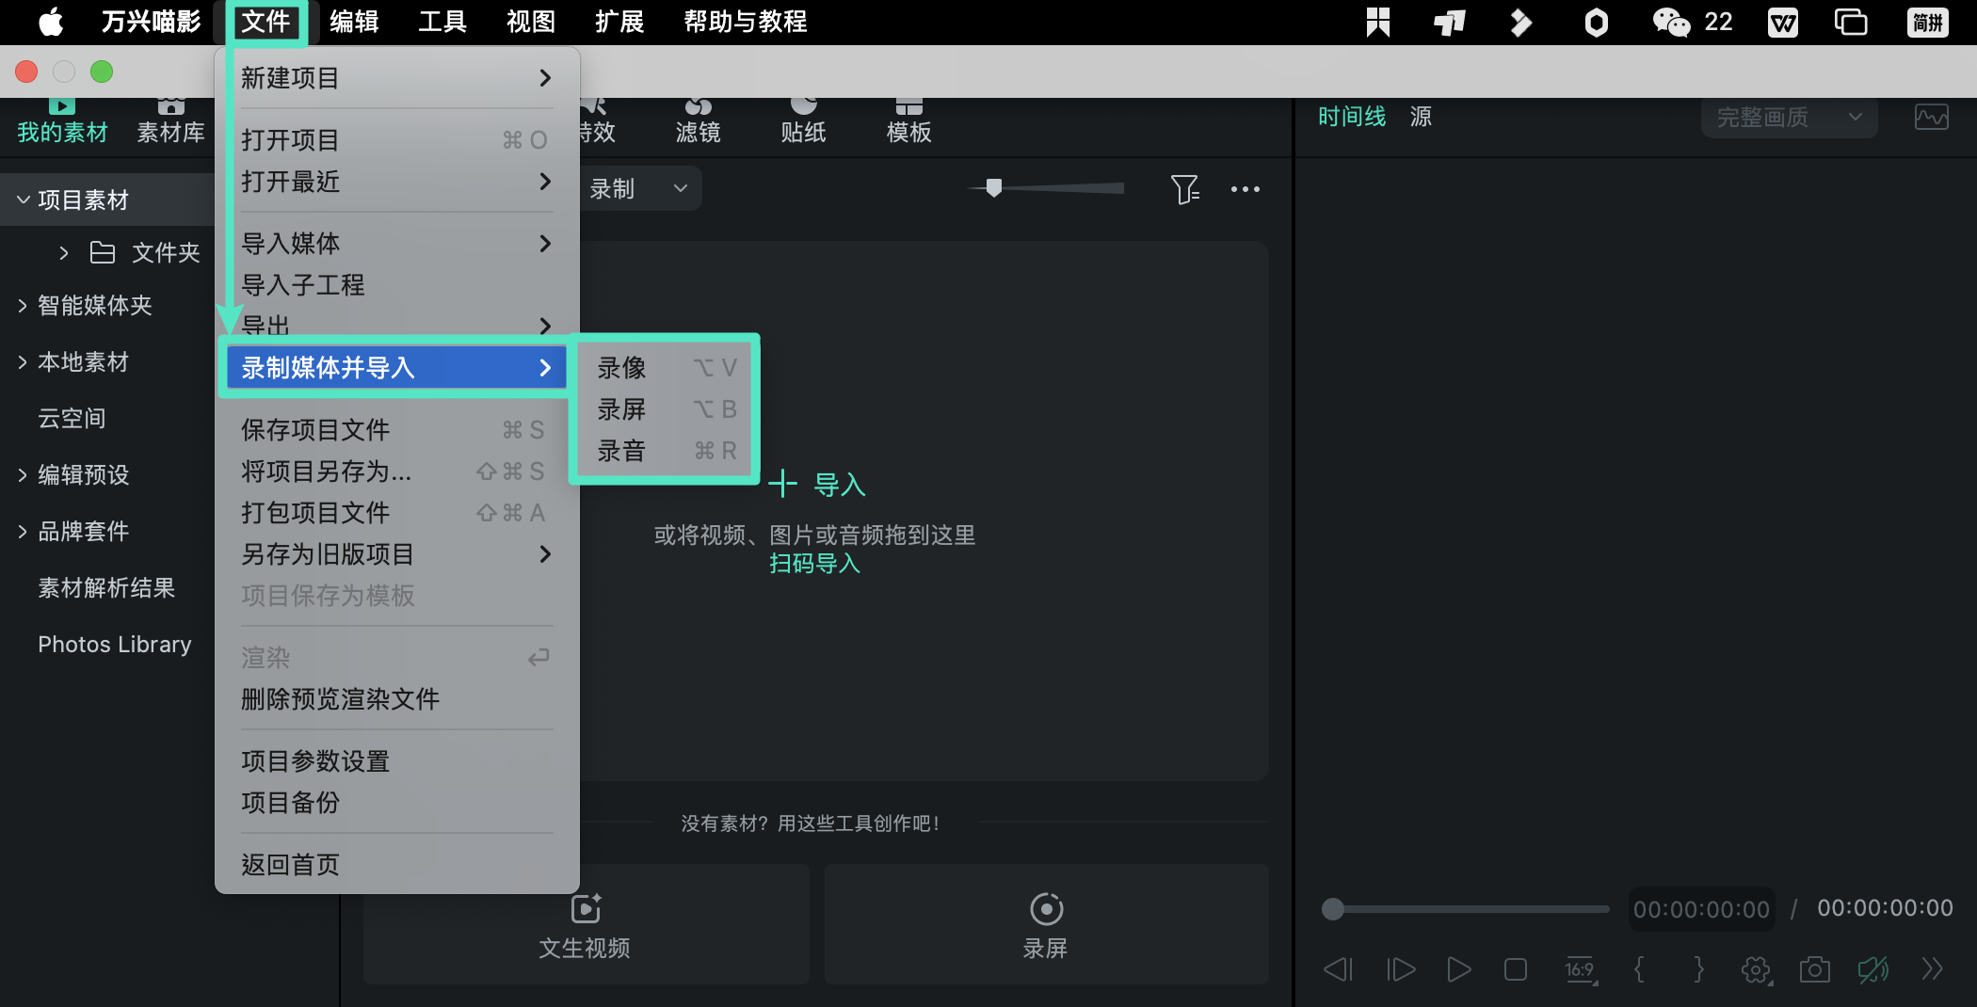The image size is (1977, 1007).
Task: Open the preview settings gear icon
Action: [1756, 969]
